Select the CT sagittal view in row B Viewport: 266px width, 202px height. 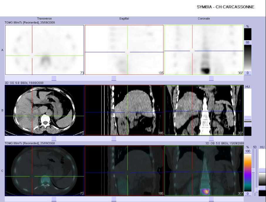click(124, 110)
